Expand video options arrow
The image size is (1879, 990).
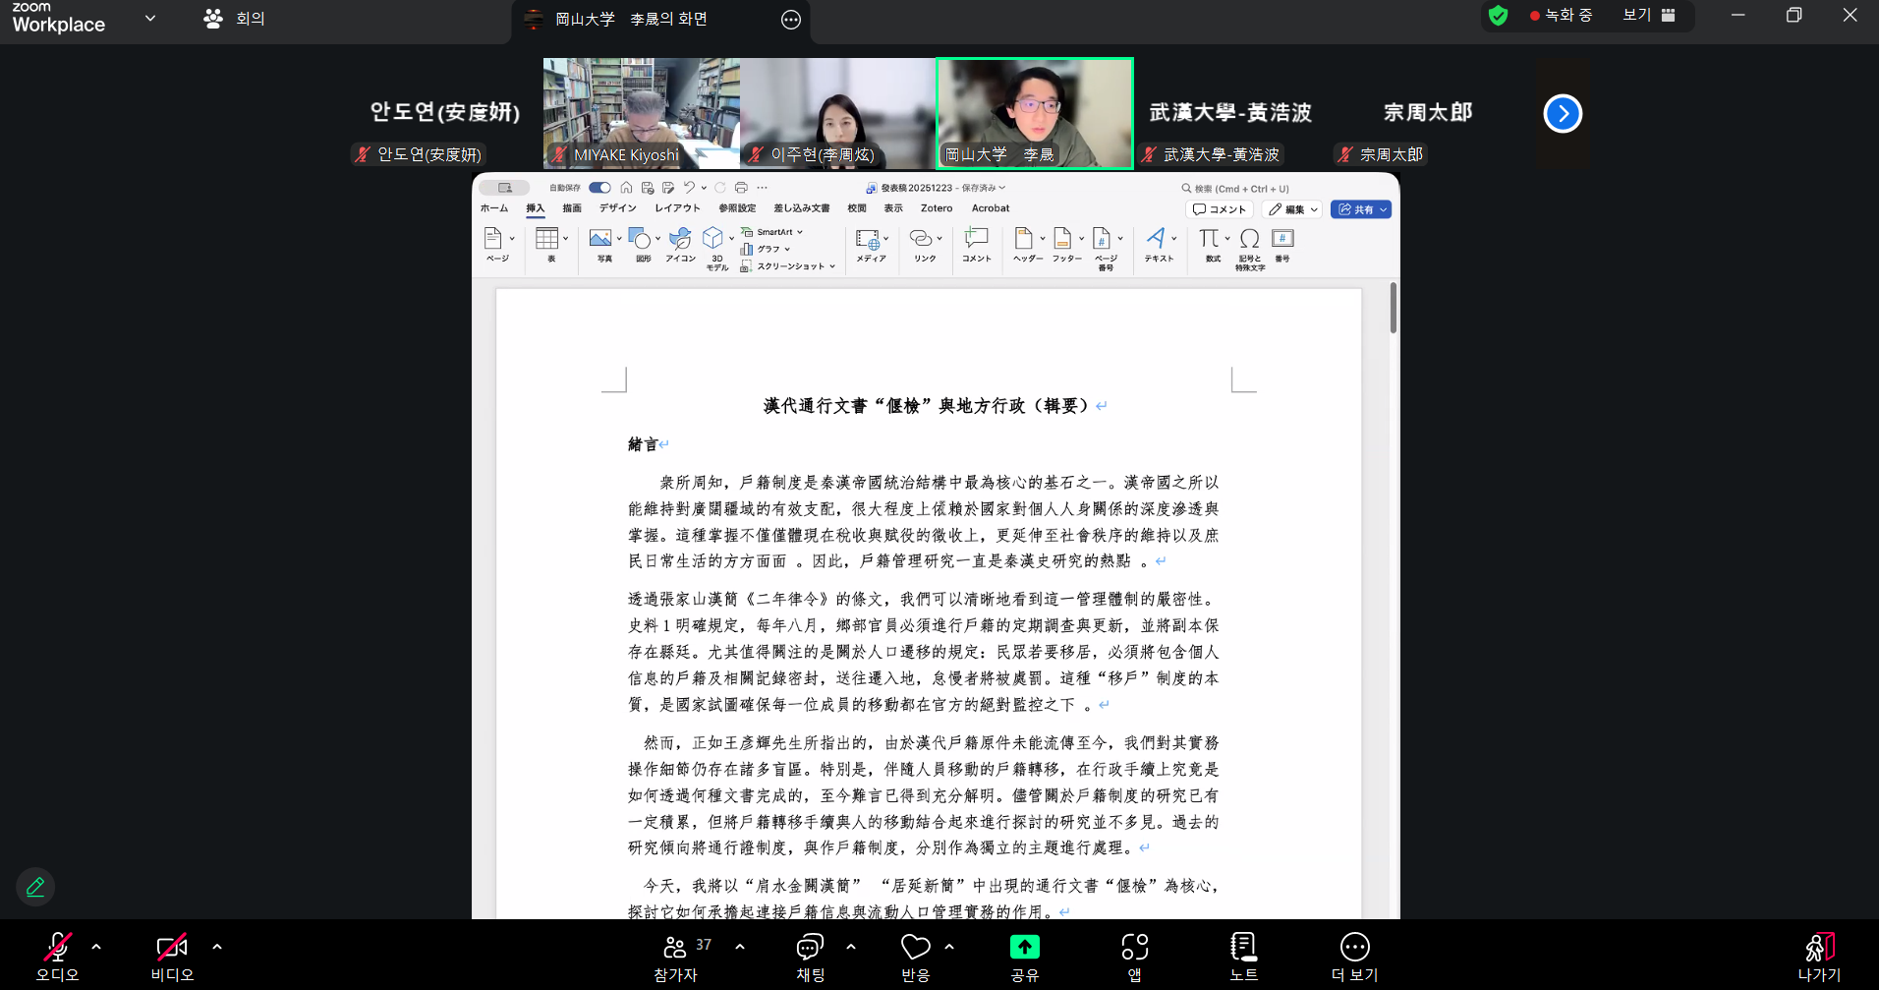217,947
